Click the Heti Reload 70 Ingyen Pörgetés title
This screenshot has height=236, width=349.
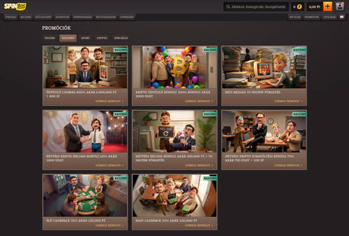(x=253, y=93)
